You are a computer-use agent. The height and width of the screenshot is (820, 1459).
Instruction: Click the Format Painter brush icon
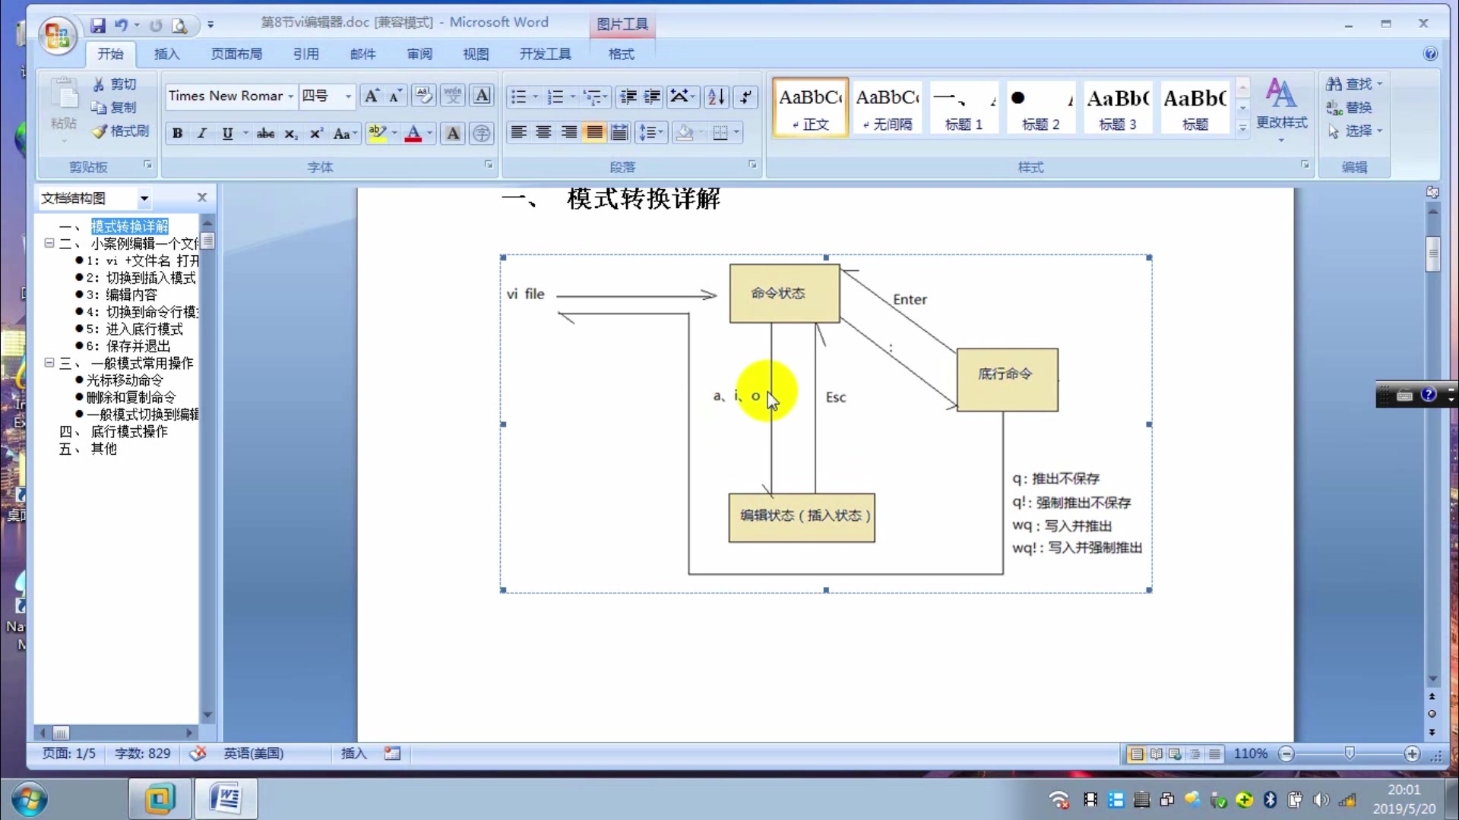point(100,131)
